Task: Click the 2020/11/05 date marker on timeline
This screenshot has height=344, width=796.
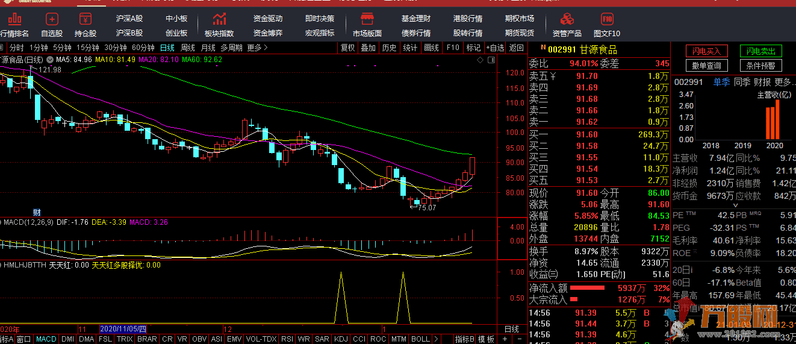Action: (123, 329)
